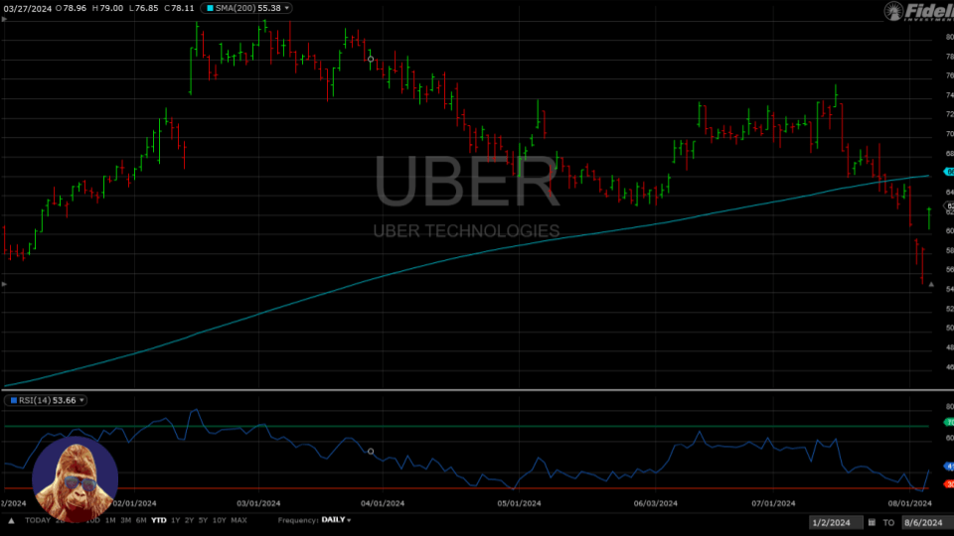The image size is (954, 536).
Task: Click the start date field 1/2/2024
Action: (831, 522)
